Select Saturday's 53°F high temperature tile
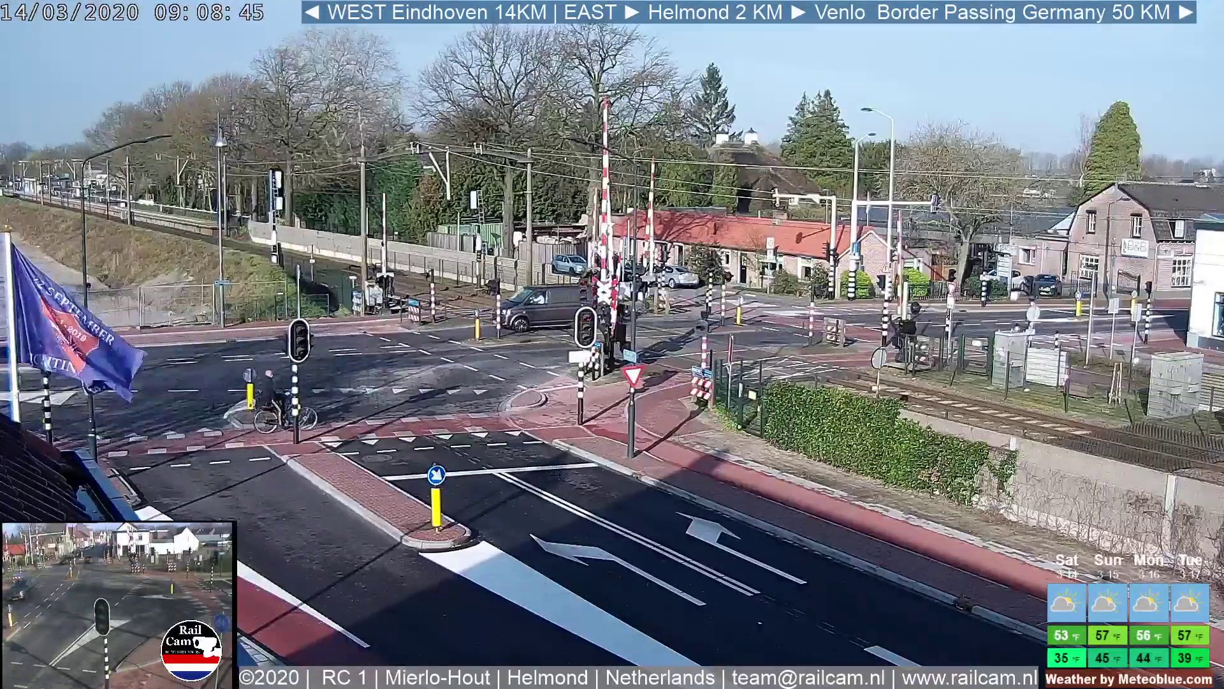Viewport: 1224px width, 689px height. point(1066,635)
